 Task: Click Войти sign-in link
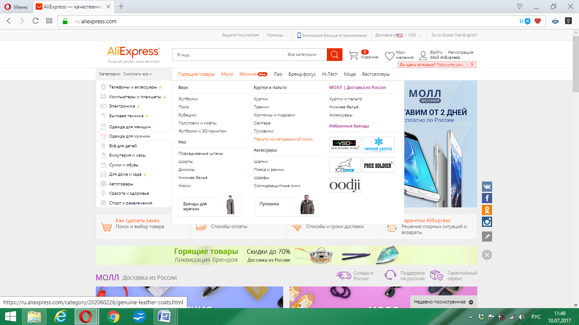pos(436,52)
